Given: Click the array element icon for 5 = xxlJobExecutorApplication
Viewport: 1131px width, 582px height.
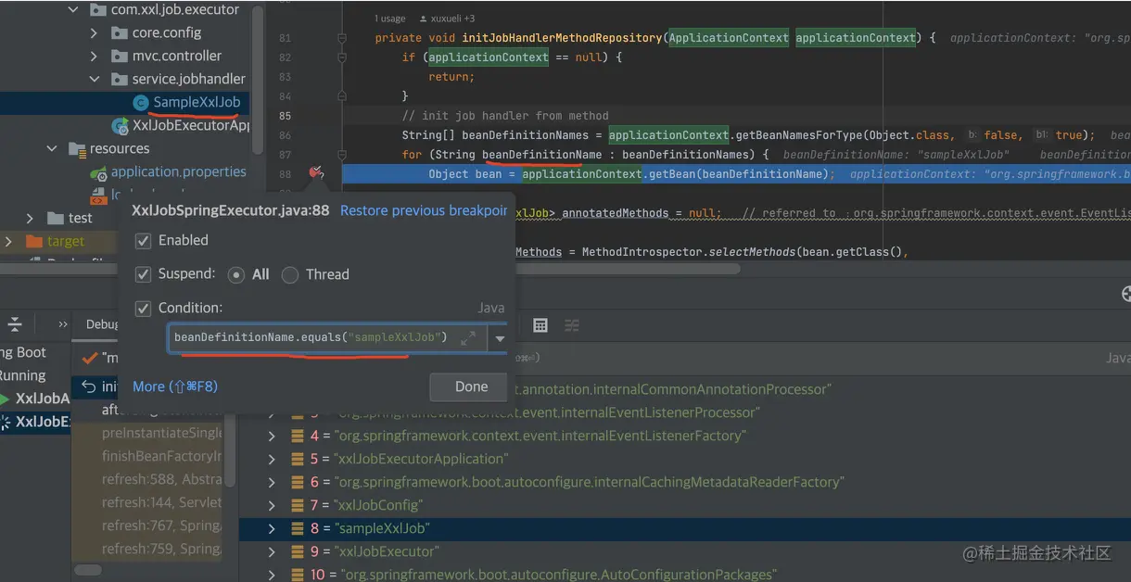Looking at the screenshot, I should coord(297,459).
